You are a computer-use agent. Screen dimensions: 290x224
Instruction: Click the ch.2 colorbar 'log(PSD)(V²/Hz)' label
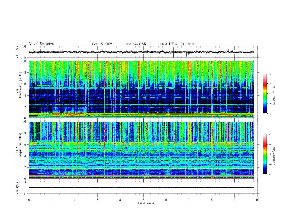(x=274, y=156)
